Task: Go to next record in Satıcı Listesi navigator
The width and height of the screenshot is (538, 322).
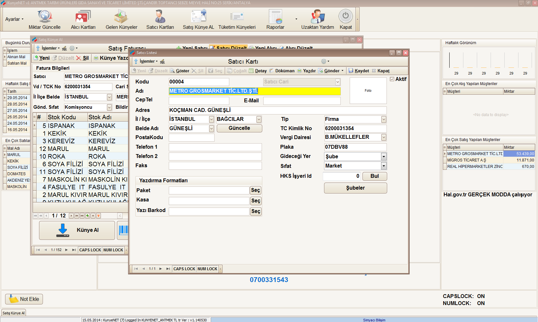Action: tap(160, 269)
